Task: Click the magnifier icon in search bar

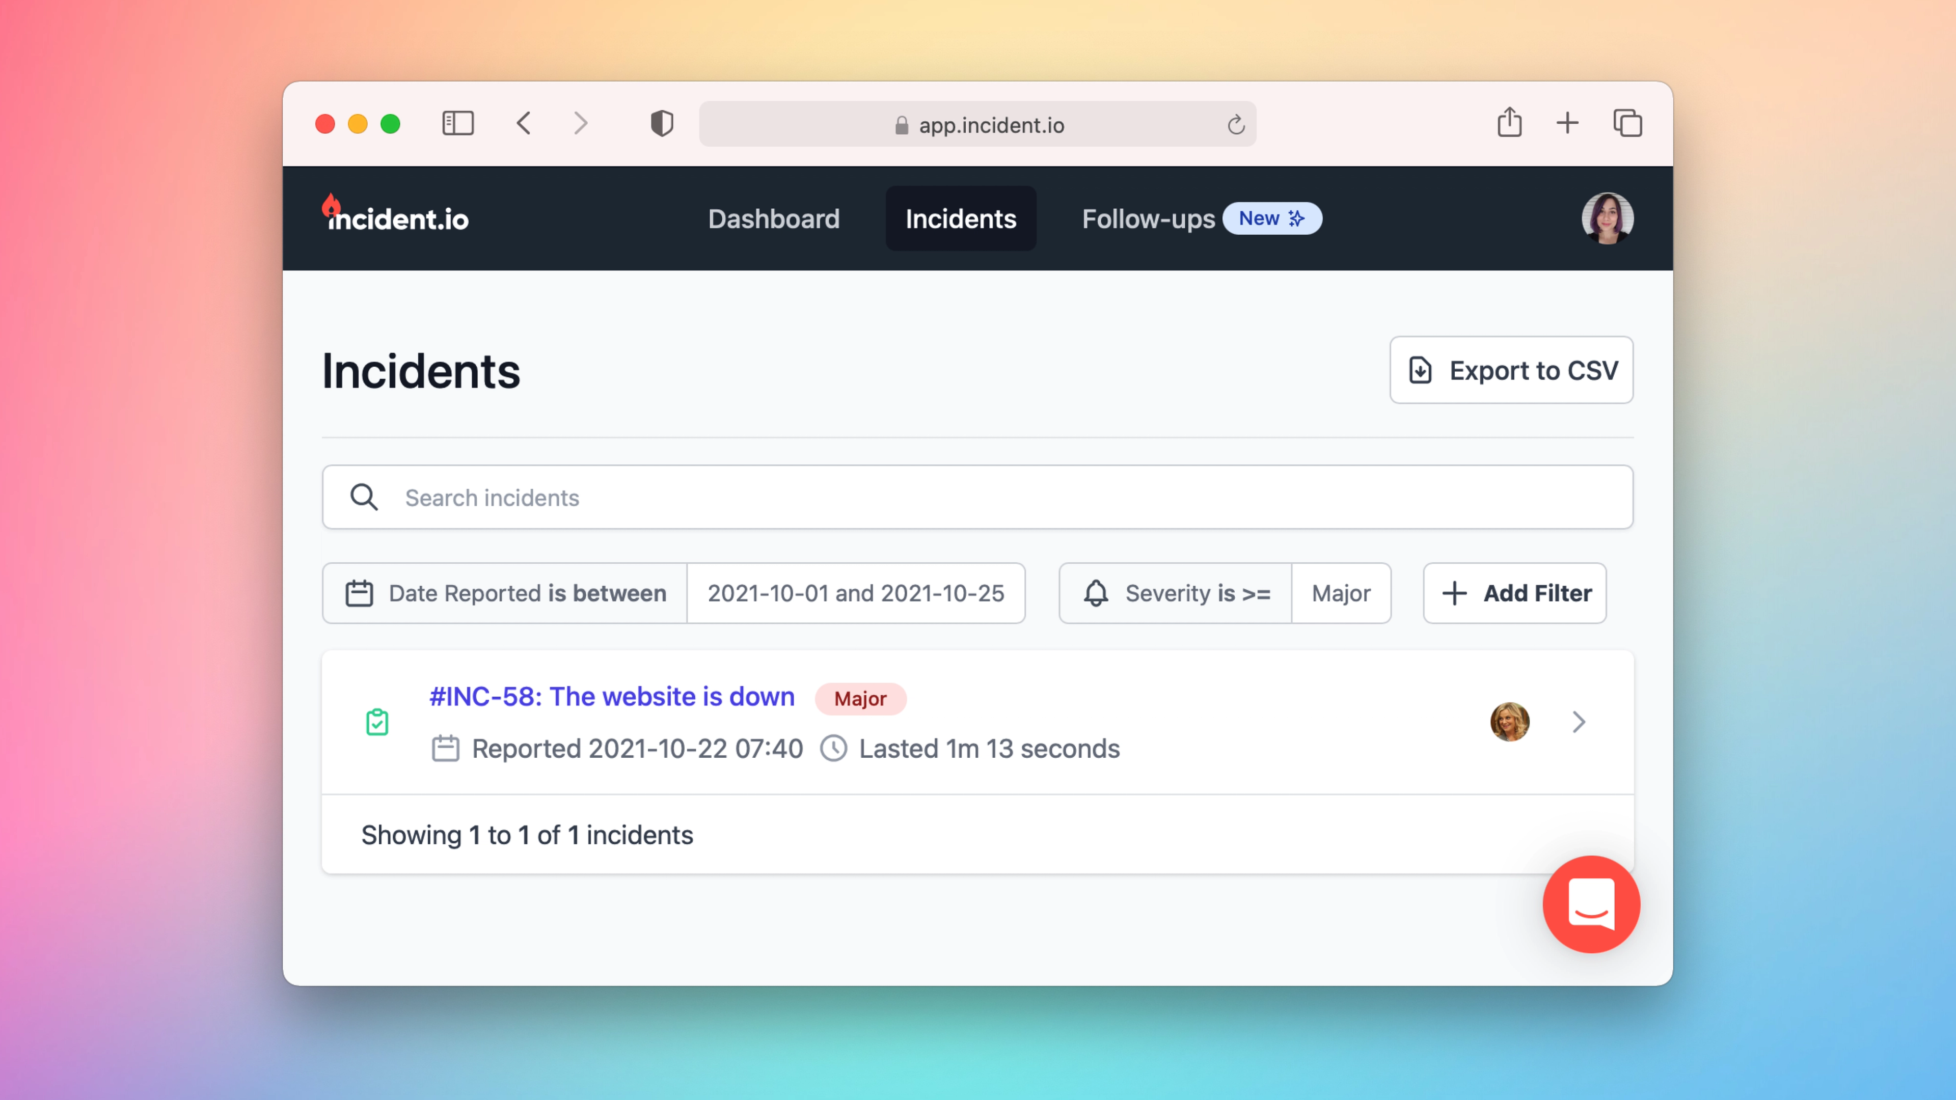Action: pyautogui.click(x=364, y=498)
